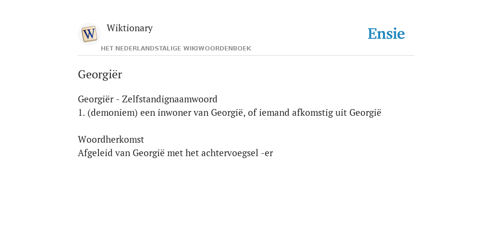Click the Wiktionary W tile icon
This screenshot has height=246, width=492.
pos(89,34)
